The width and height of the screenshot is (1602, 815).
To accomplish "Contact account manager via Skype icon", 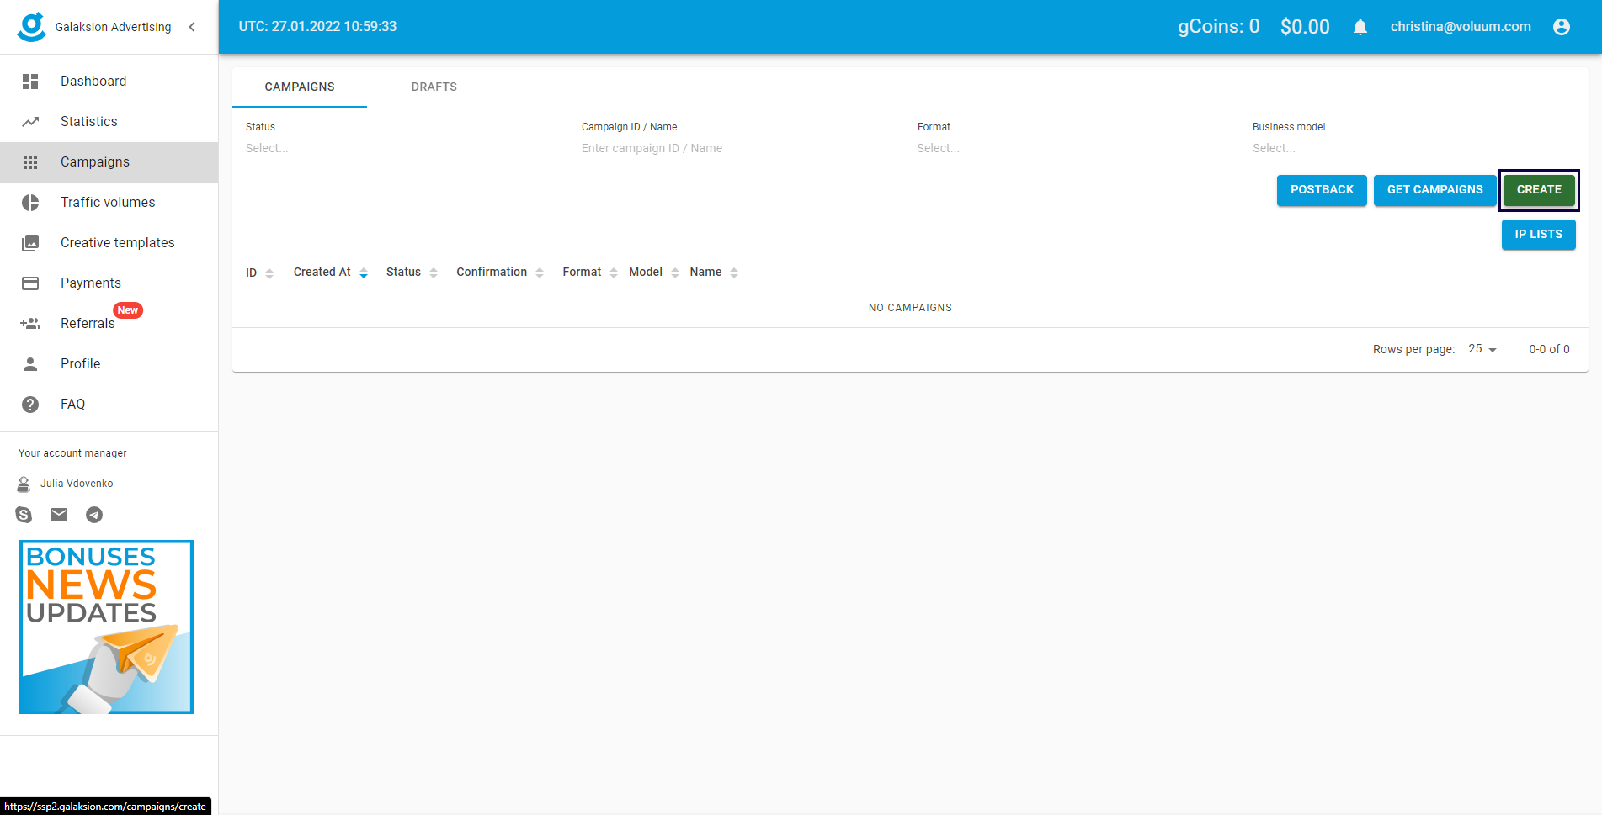I will click(24, 515).
